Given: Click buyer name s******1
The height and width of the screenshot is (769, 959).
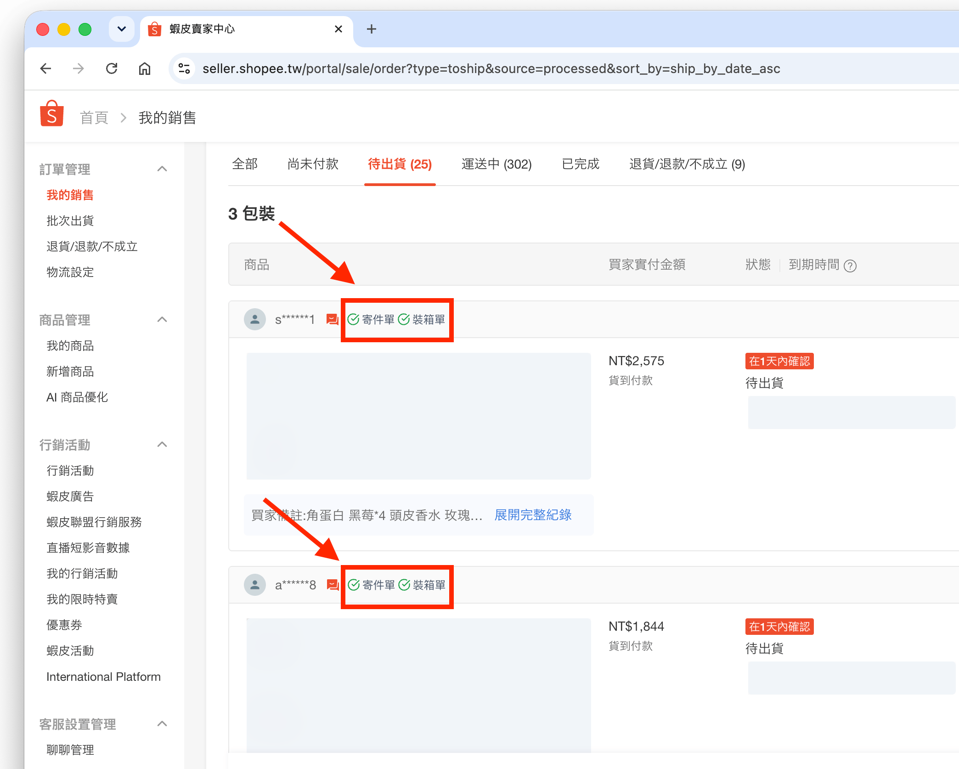Looking at the screenshot, I should point(294,319).
